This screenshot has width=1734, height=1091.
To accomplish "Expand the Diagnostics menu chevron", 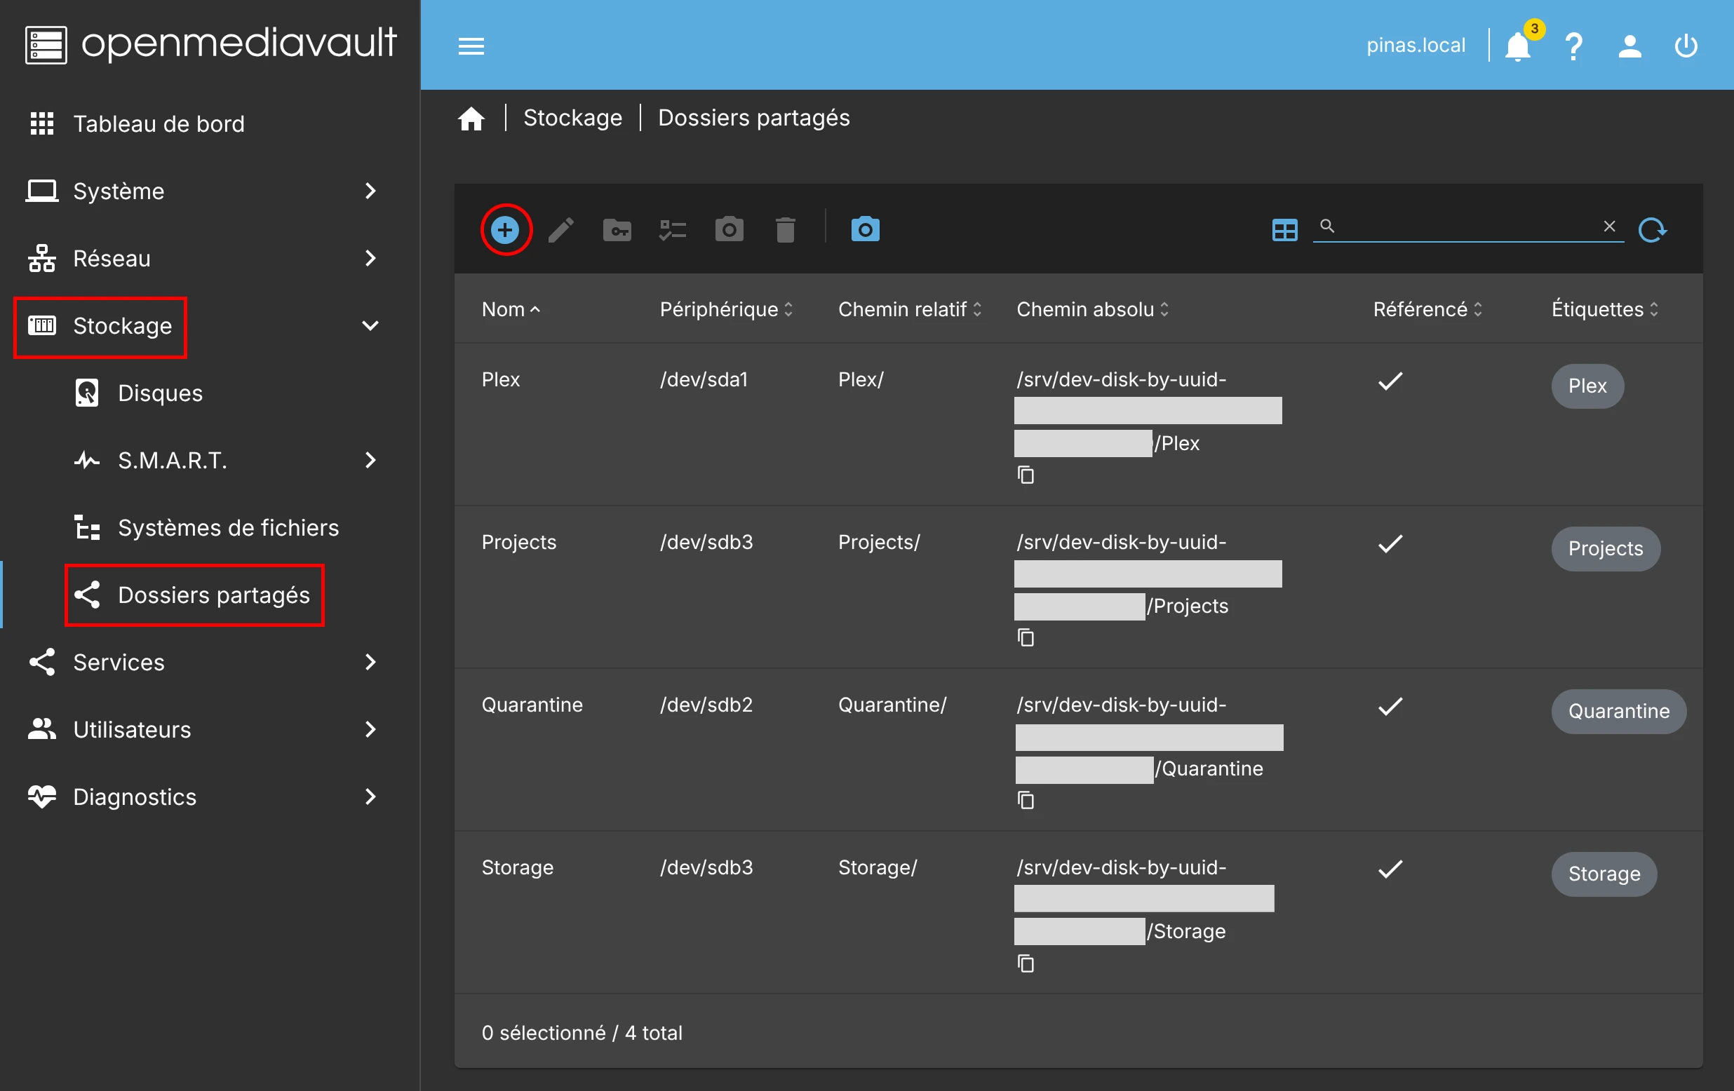I will (x=370, y=796).
